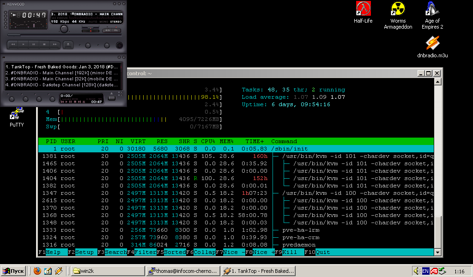Screen dimensions: 473x277
Task: Switch to win2k folder taskbar button
Action: (108, 271)
